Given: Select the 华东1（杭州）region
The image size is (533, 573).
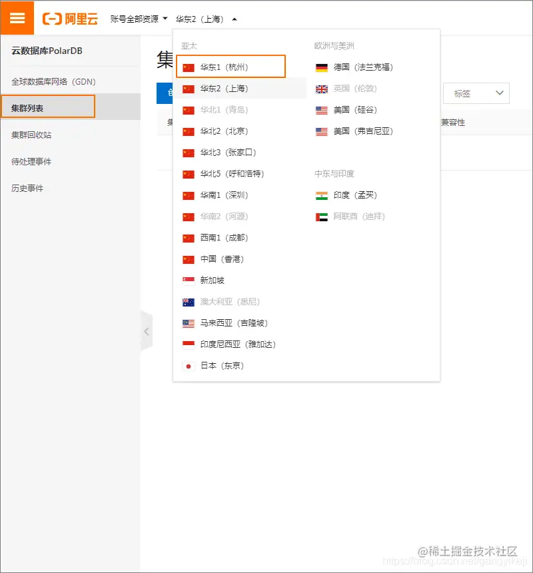Looking at the screenshot, I should pos(225,66).
